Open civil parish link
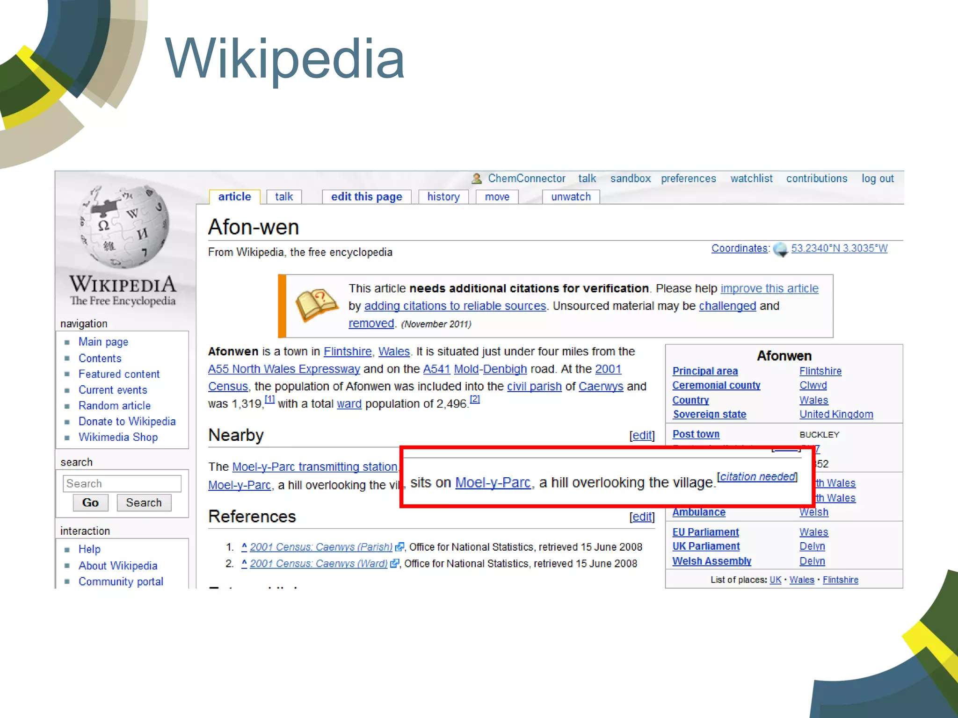This screenshot has width=958, height=718. pyautogui.click(x=534, y=387)
